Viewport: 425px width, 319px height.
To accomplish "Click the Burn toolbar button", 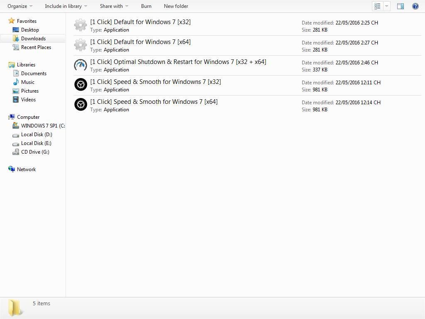I will [146, 6].
